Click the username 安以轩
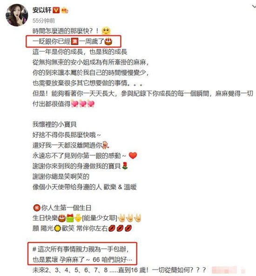 42,10
